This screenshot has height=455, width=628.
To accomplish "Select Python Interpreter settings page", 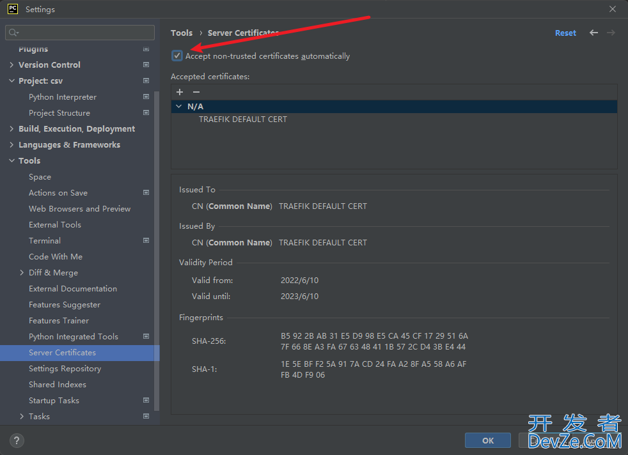I will coord(63,97).
